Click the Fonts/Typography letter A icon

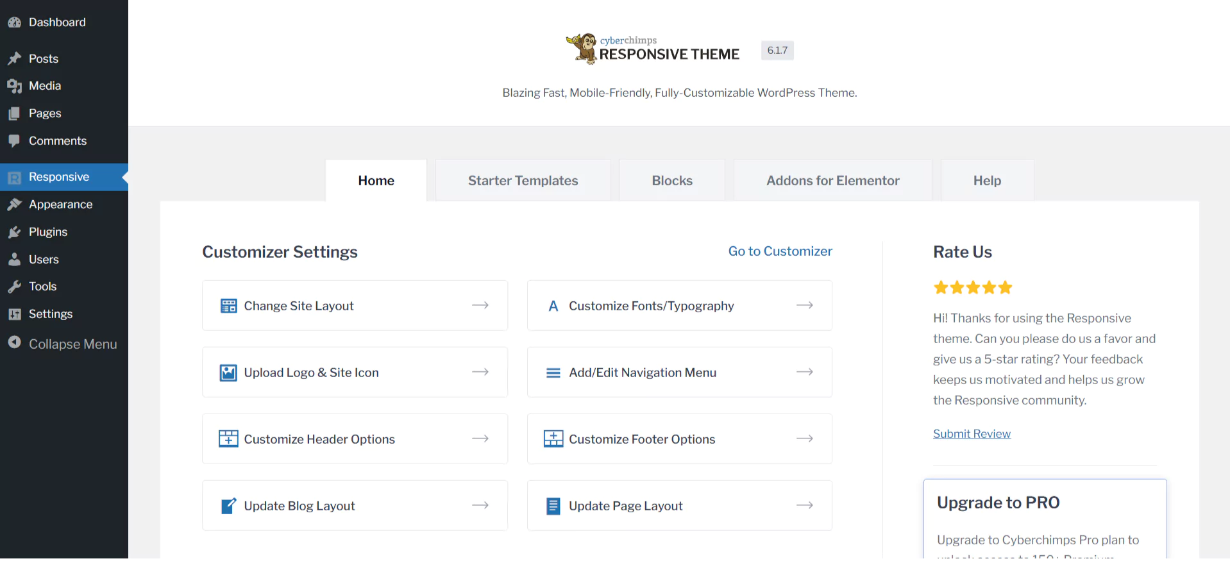pos(553,306)
